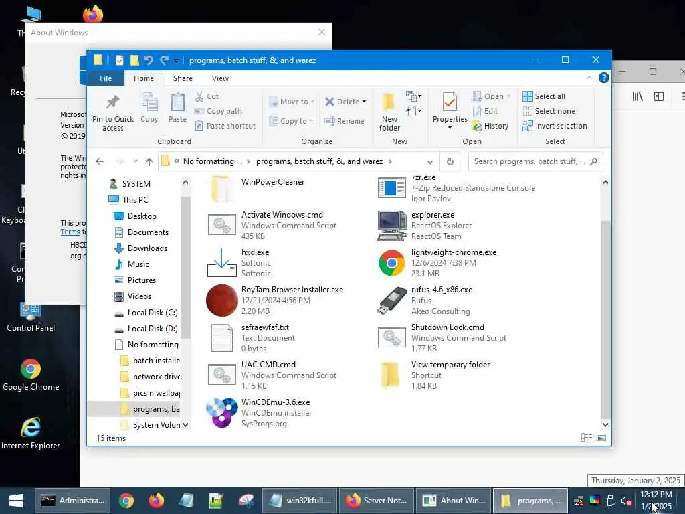Image resolution: width=685 pixels, height=514 pixels.
Task: Select the rufus-4.6_x86.exe USB icon
Action: coord(391,301)
